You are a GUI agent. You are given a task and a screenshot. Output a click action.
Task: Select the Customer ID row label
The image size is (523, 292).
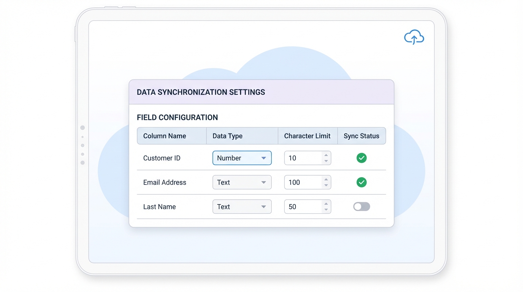click(x=162, y=158)
